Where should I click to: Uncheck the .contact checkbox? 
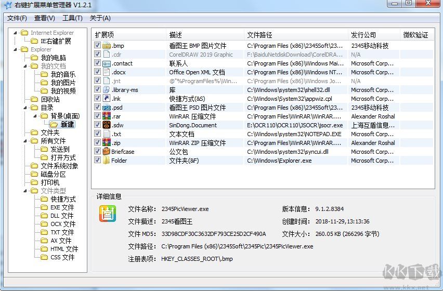tap(97, 63)
